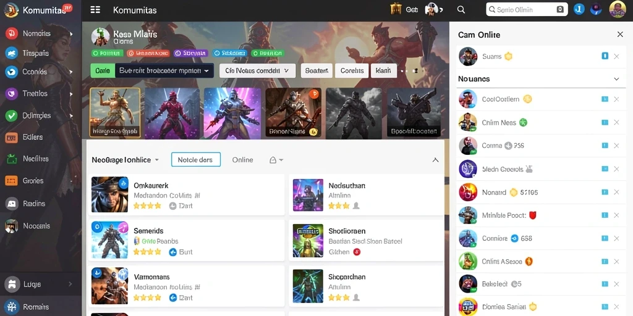The width and height of the screenshot is (633, 316).
Task: Dismiss the Suans entry with its X
Action: (616, 56)
